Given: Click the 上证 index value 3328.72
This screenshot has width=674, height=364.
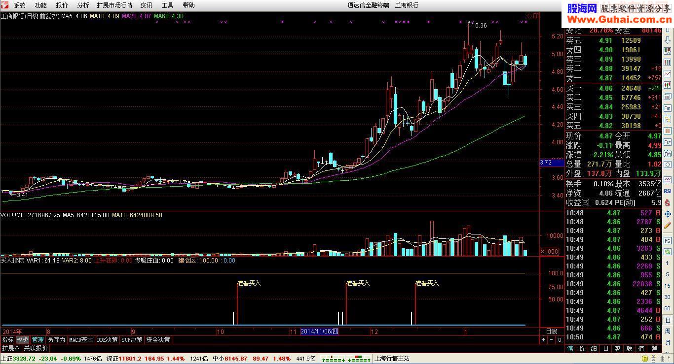Looking at the screenshot, I should point(24,359).
